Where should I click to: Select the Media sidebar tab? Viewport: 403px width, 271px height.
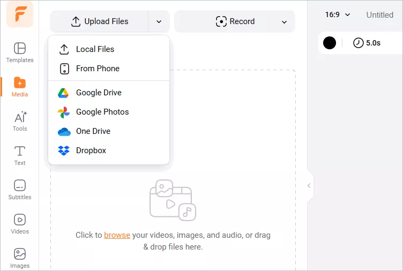pyautogui.click(x=20, y=87)
